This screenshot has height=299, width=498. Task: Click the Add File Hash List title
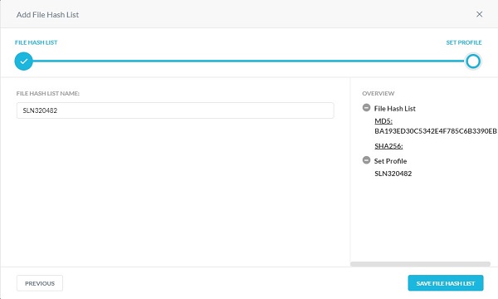coord(47,15)
